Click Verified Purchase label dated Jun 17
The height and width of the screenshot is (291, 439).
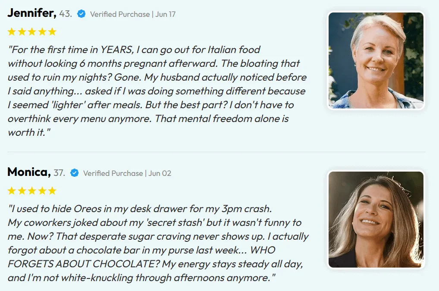(x=133, y=14)
